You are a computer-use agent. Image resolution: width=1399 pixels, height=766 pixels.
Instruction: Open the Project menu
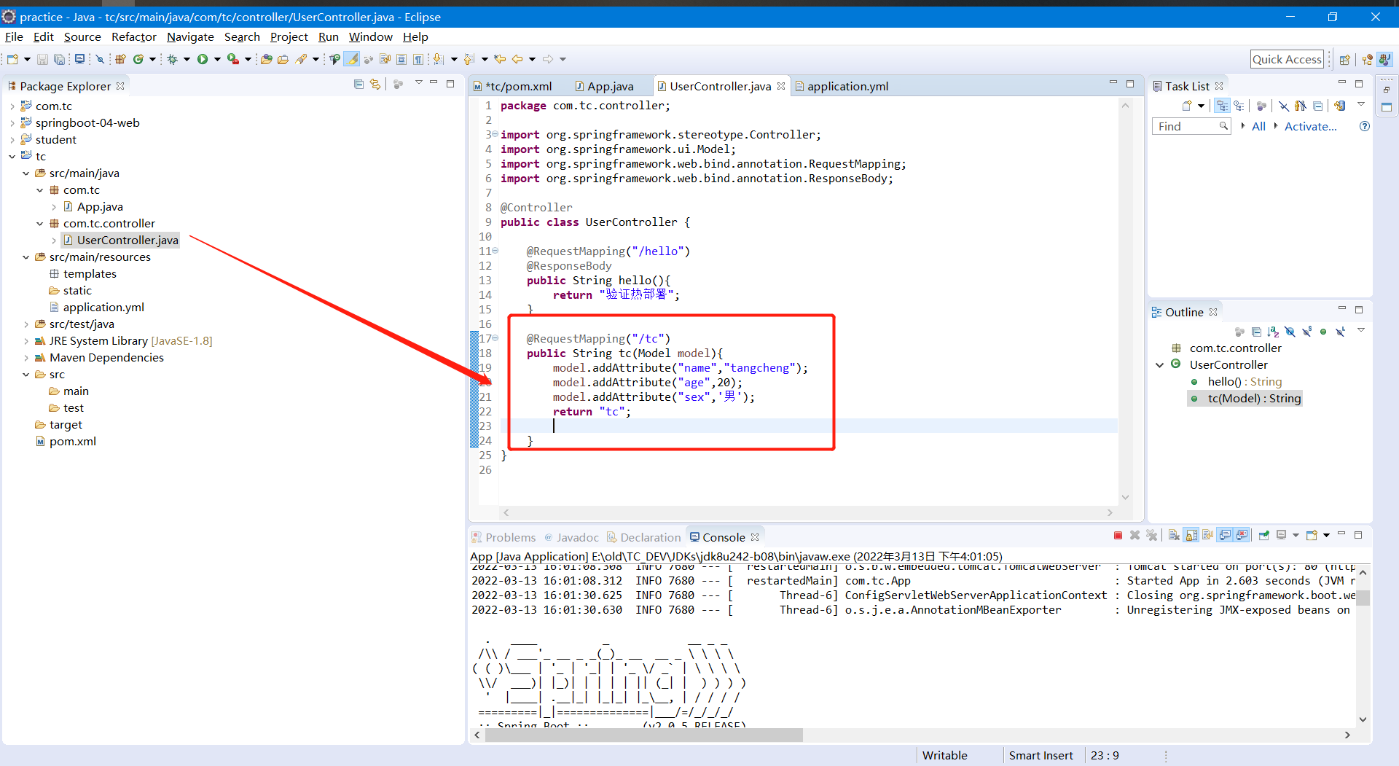coord(289,36)
